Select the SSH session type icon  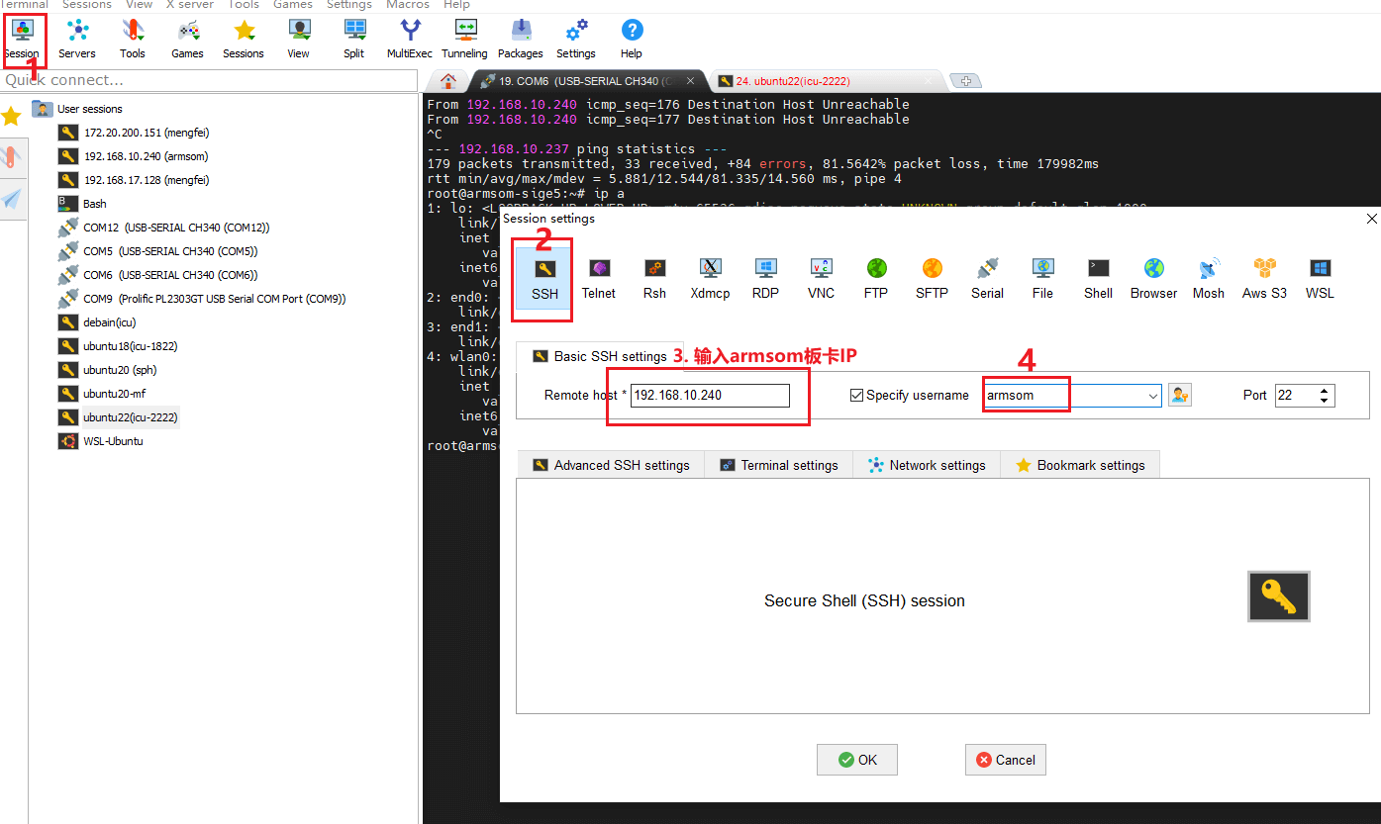click(x=543, y=277)
